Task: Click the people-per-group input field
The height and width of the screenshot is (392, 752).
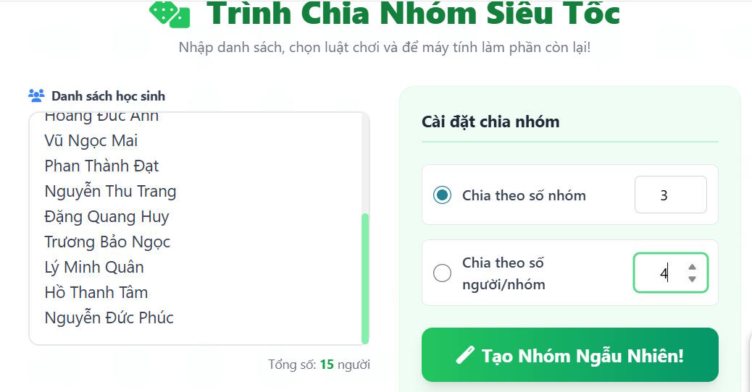Action: 659,273
